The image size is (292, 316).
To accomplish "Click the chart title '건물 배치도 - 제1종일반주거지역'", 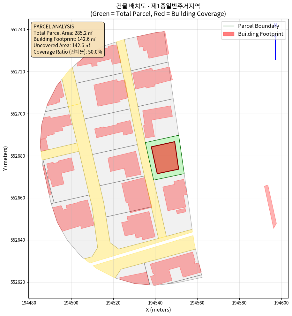I will pos(158,6).
